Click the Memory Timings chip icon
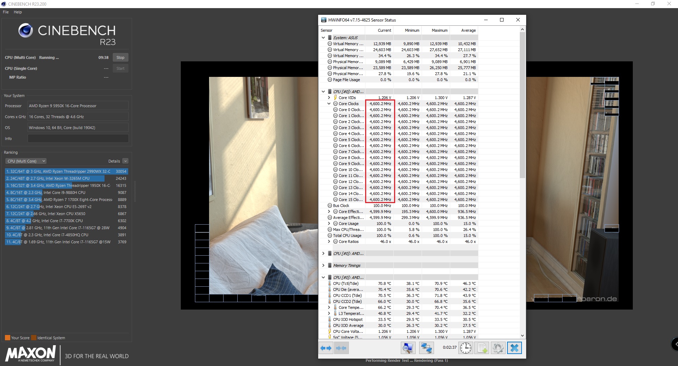The width and height of the screenshot is (678, 366). click(x=330, y=266)
